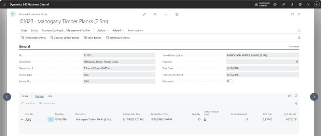Select the Entries menu tab
This screenshot has height=136, width=321.
(34, 30)
